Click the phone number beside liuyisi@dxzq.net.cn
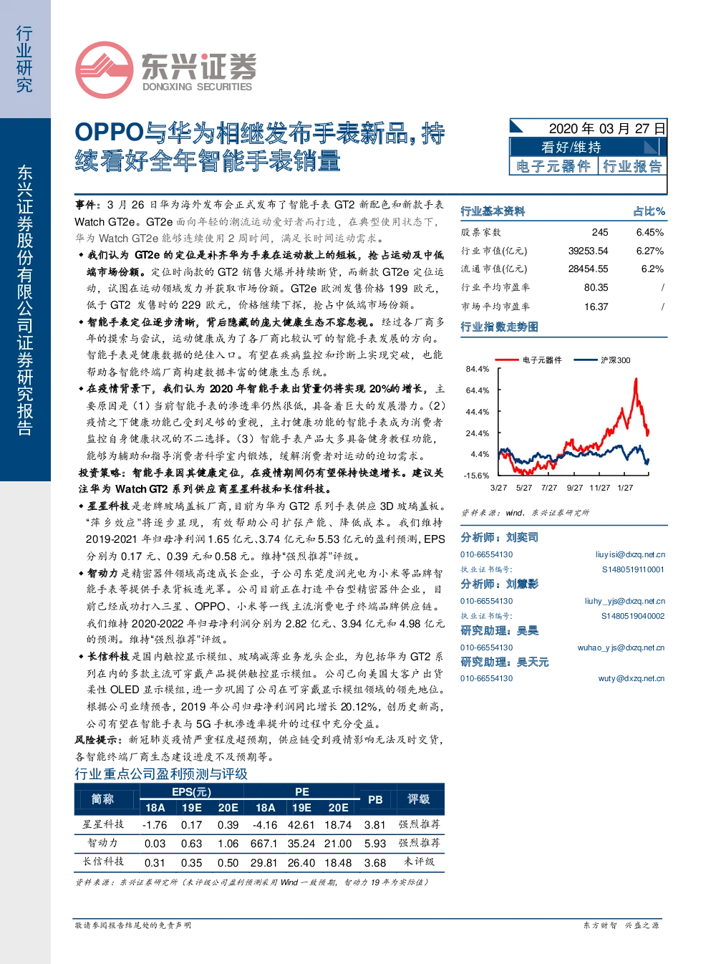The image size is (711, 964). click(487, 554)
